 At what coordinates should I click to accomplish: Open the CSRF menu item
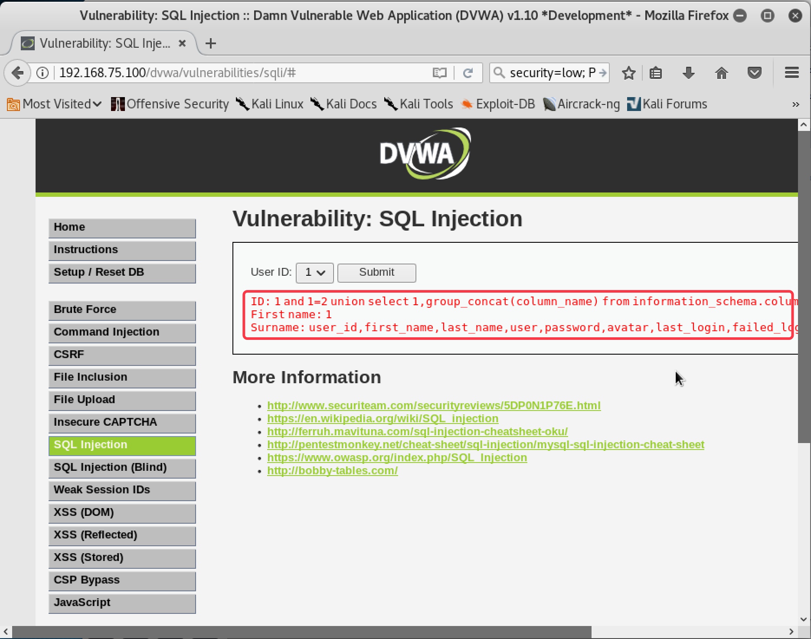(122, 355)
